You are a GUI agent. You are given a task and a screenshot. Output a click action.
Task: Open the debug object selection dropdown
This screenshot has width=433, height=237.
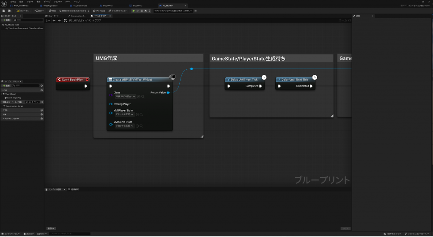coord(173,11)
